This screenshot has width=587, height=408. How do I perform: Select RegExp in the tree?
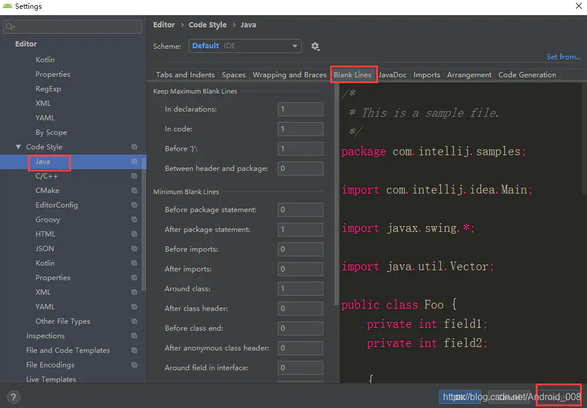tap(48, 89)
